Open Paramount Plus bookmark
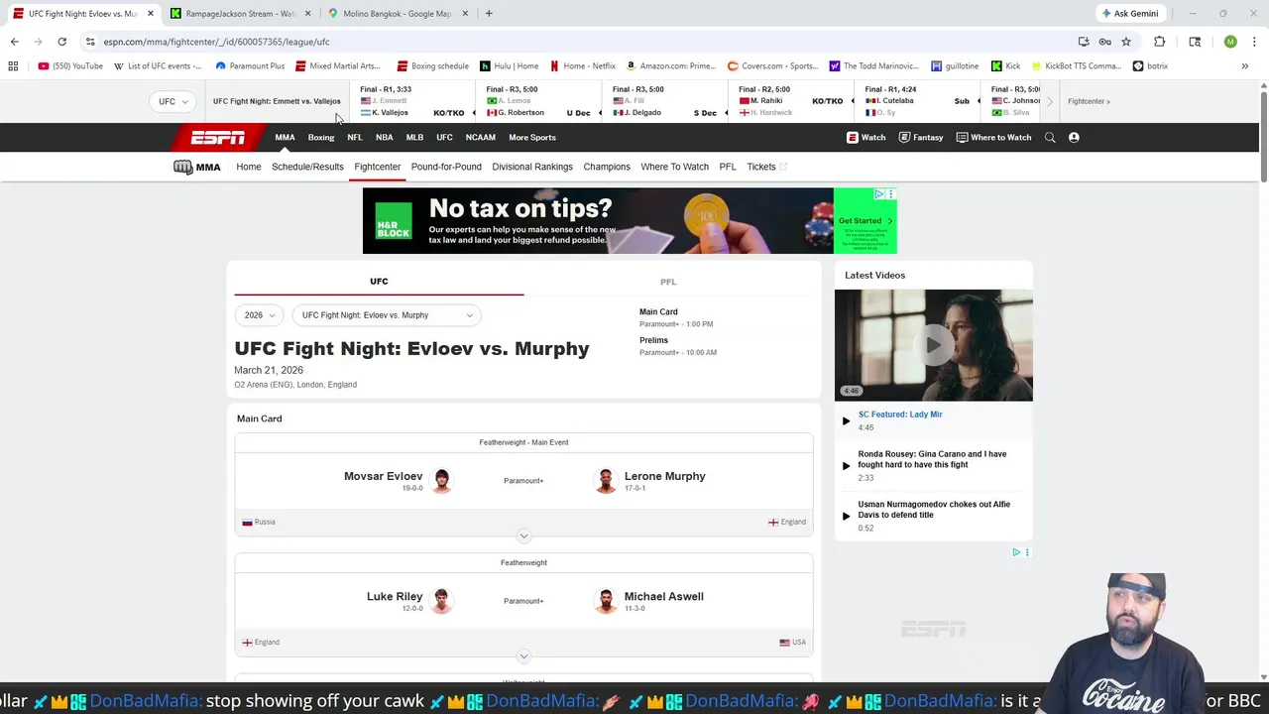Screen dimensions: 1269x714 coord(249,66)
